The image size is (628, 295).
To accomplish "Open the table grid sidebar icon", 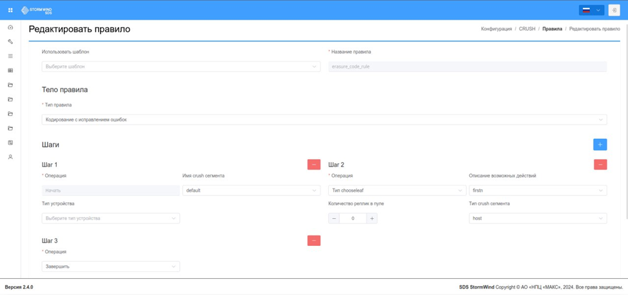I will click(x=10, y=70).
